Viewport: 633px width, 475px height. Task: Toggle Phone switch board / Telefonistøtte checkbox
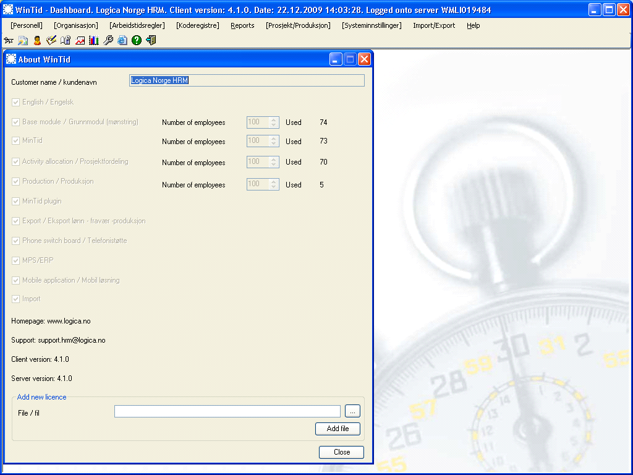(x=15, y=241)
